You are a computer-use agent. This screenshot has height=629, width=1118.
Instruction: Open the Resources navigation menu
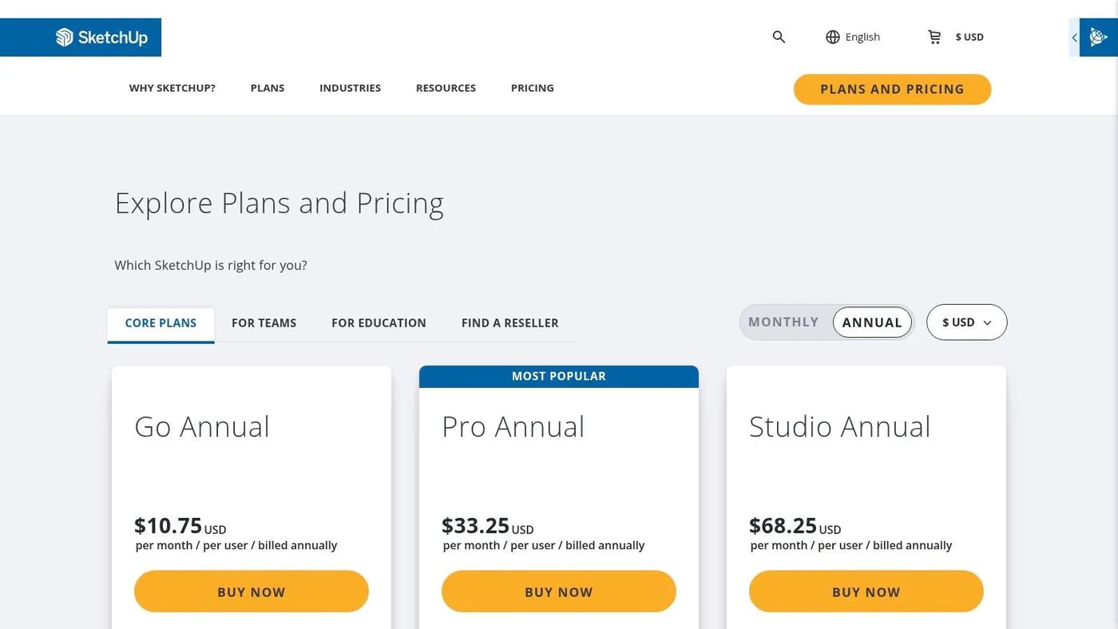point(446,88)
